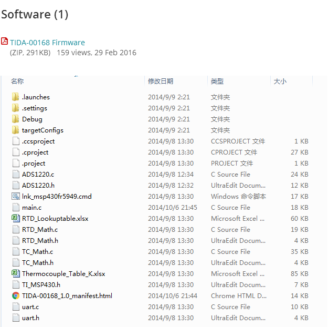The image size is (329, 327).
Task: Select the file name TC_Math.c
Action: pos(38,251)
